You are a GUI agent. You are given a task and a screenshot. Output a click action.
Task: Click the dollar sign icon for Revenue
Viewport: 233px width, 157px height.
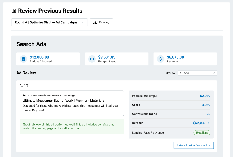160,59
